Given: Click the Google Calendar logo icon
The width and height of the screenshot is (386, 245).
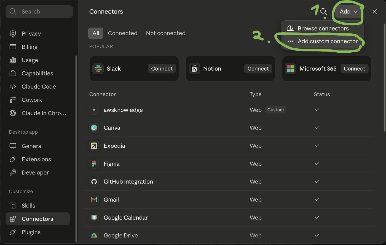Looking at the screenshot, I should [94, 218].
